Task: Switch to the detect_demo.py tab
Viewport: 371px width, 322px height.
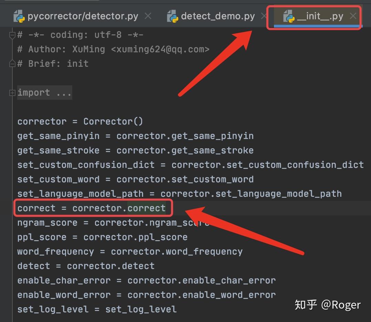Action: [219, 16]
